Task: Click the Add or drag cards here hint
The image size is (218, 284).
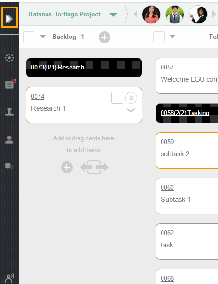Action: pos(83,144)
